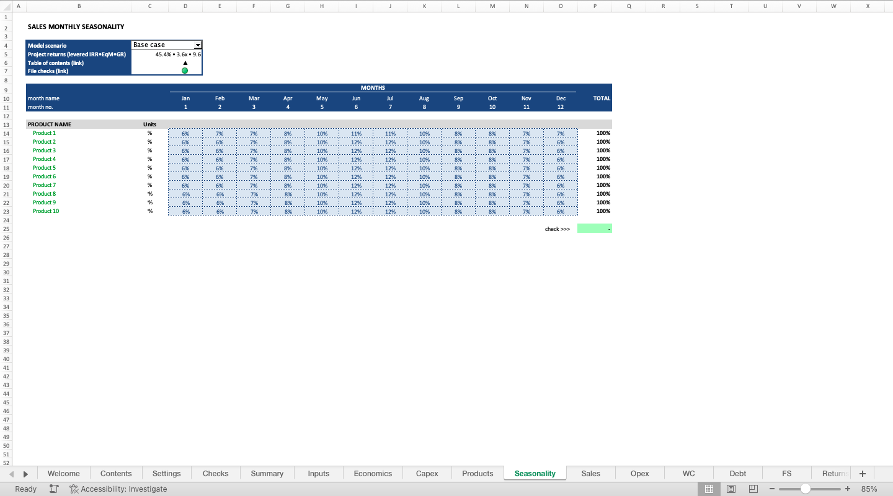The image size is (893, 496).
Task: Open the Welcome sheet tab
Action: click(63, 474)
